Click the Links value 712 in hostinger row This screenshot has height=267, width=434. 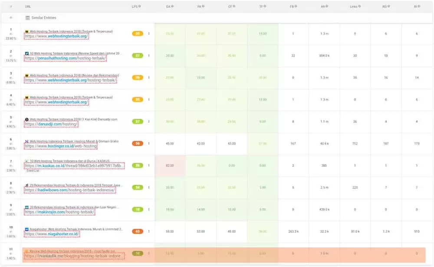(x=355, y=144)
